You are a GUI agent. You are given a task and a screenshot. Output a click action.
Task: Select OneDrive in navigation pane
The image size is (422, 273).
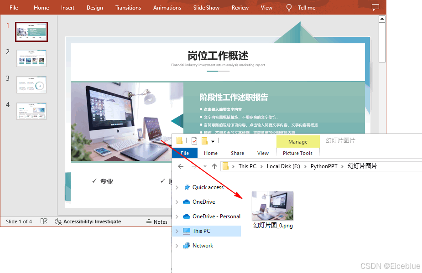coord(204,202)
